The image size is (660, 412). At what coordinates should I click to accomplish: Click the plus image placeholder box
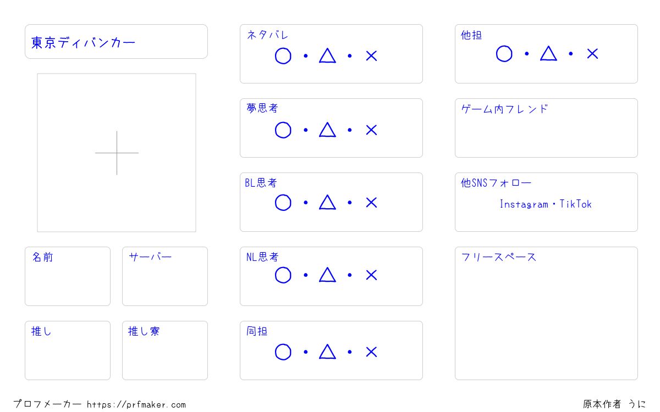117,153
